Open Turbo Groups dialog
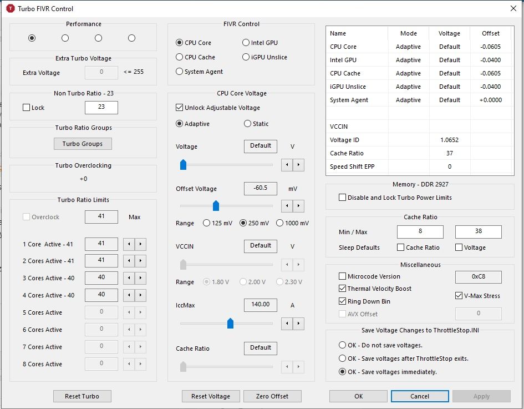Screen dimensions: 524x409 coord(83,144)
